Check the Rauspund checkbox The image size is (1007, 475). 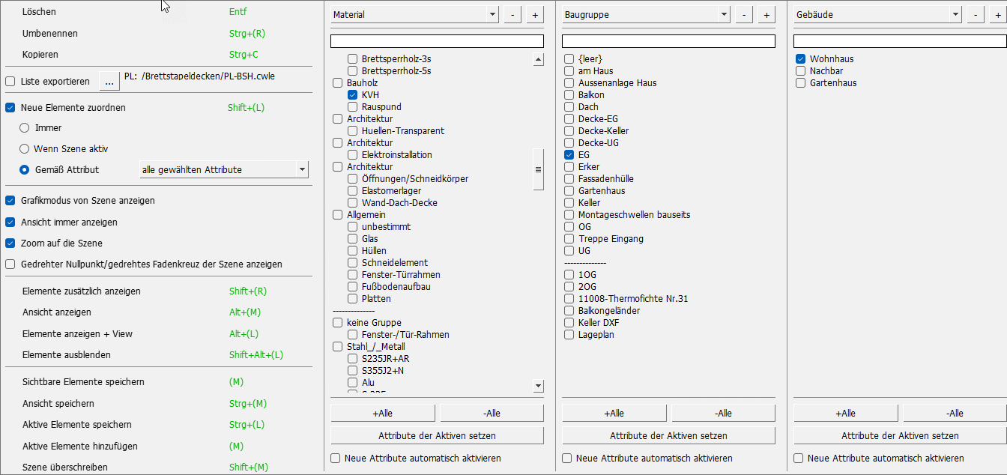coord(352,107)
